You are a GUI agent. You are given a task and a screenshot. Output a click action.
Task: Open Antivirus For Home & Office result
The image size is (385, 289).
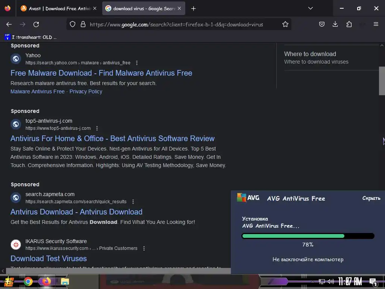[x=112, y=138]
